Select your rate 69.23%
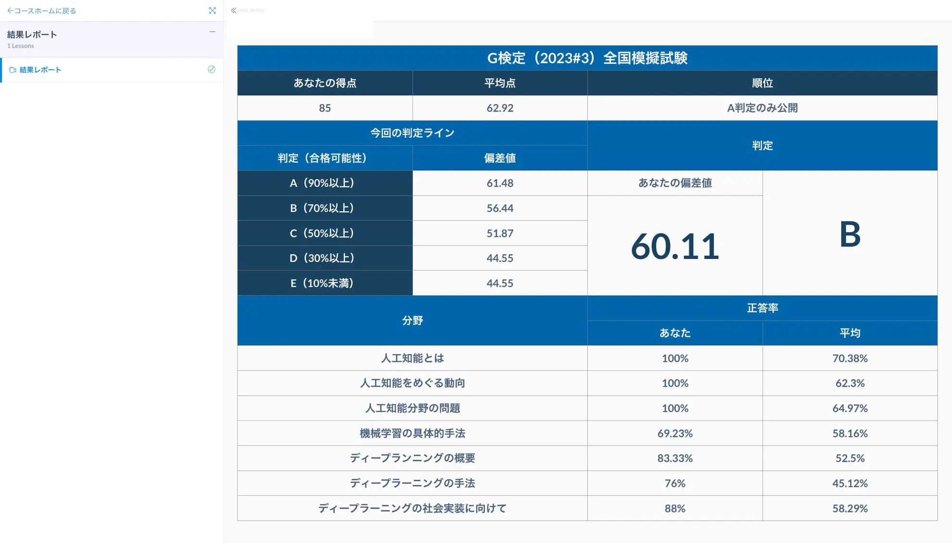The image size is (952, 543). click(675, 433)
